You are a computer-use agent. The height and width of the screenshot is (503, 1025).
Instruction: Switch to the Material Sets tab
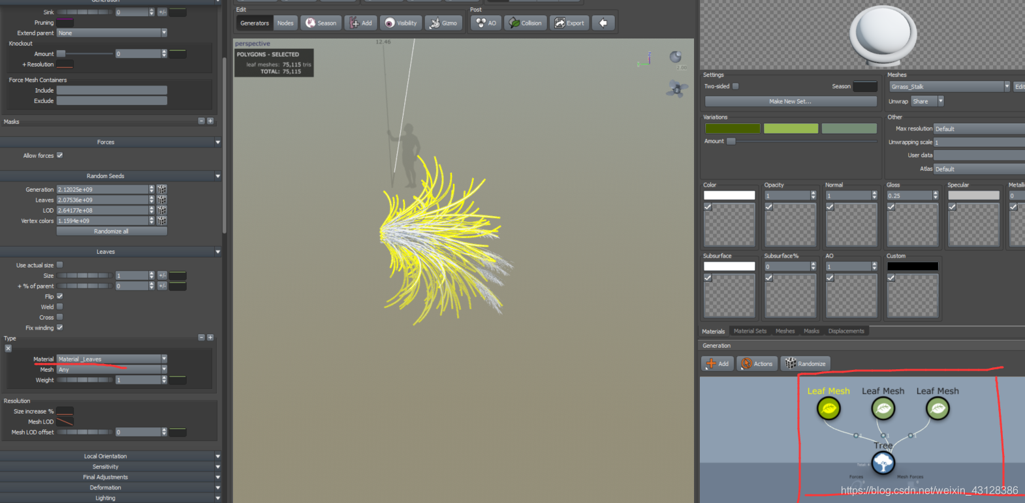coord(750,331)
